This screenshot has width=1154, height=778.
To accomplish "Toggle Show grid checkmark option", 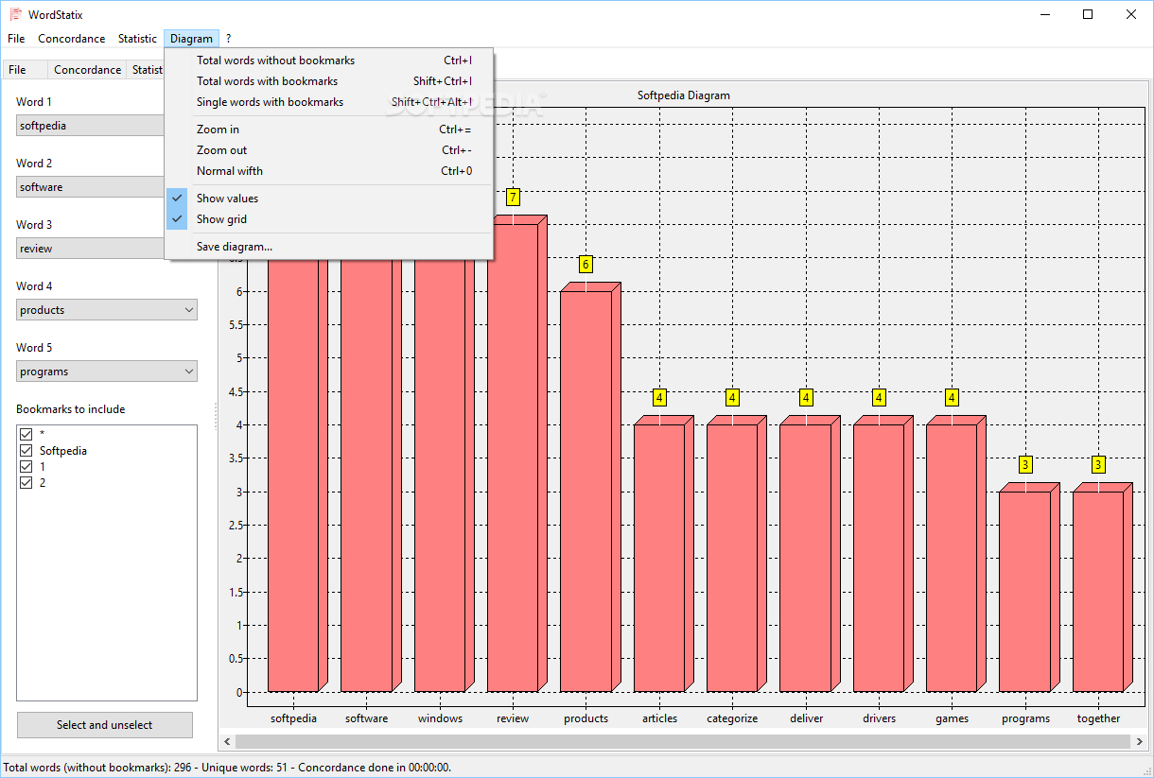I will tap(328, 219).
